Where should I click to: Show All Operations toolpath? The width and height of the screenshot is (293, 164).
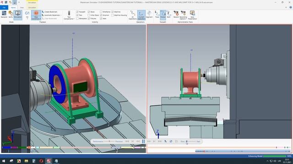pyautogui.click(x=133, y=15)
